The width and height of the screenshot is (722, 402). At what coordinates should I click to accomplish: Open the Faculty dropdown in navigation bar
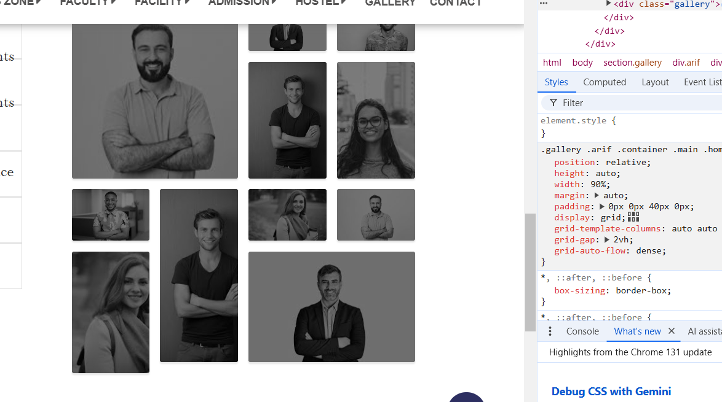[87, 4]
